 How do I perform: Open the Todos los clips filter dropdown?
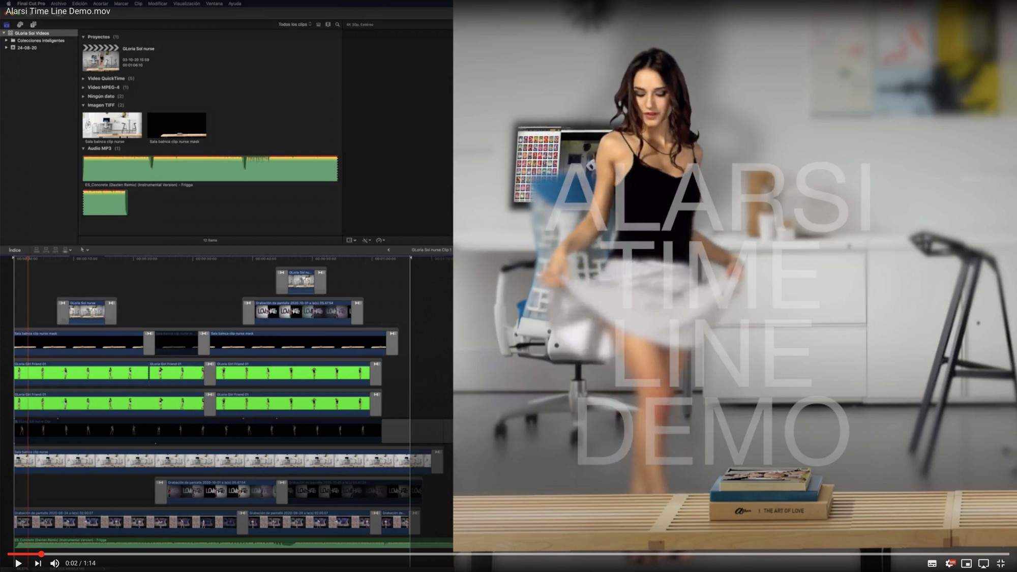[294, 24]
